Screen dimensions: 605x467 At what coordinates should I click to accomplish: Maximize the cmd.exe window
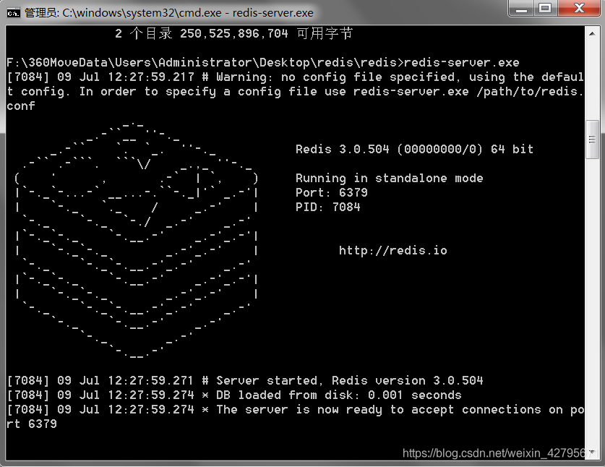click(x=545, y=9)
